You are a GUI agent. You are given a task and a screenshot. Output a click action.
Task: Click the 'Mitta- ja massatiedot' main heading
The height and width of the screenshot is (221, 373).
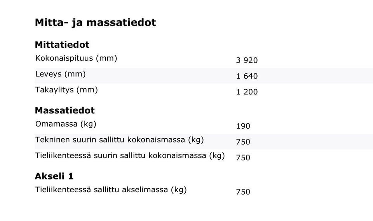(x=95, y=23)
